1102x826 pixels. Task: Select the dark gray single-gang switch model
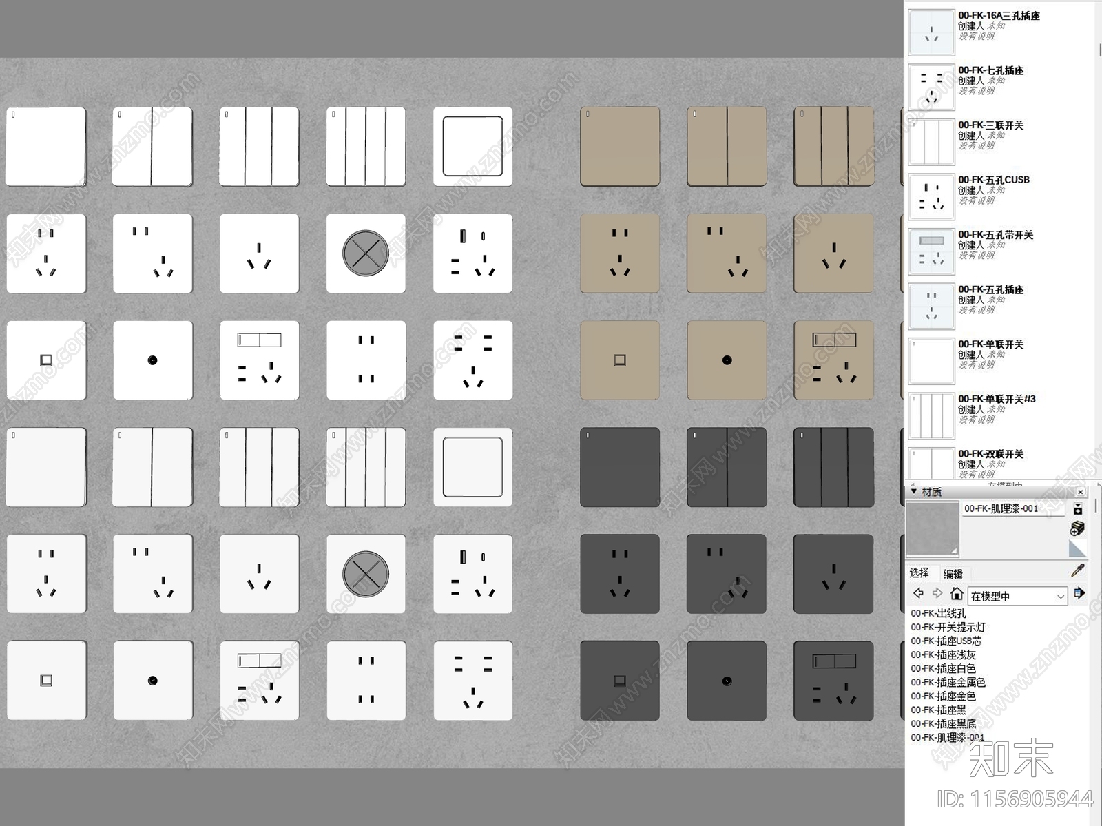click(620, 467)
